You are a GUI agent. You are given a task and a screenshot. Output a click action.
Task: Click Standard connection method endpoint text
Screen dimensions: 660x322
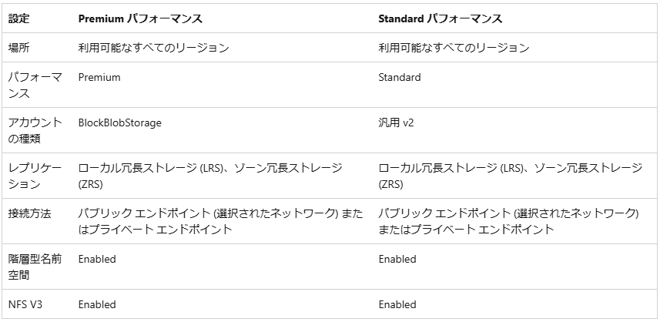509,221
